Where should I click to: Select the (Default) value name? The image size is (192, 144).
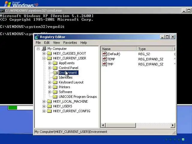pos(114,54)
